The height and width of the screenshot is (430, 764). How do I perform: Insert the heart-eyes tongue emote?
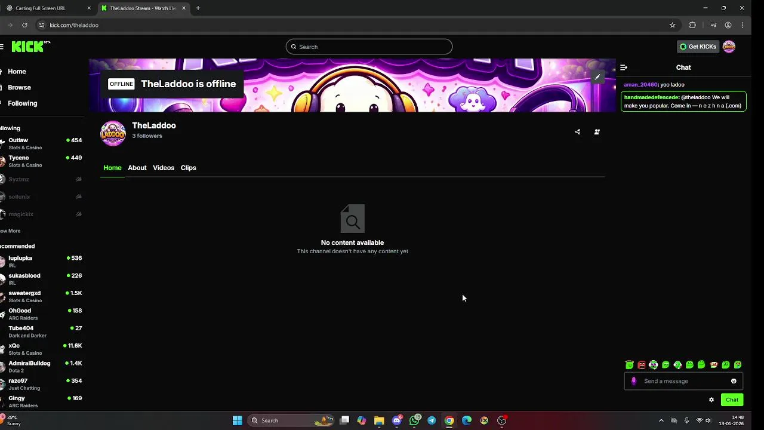738,365
